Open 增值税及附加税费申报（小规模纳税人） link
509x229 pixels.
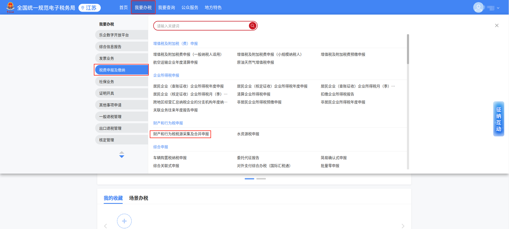coord(269,55)
